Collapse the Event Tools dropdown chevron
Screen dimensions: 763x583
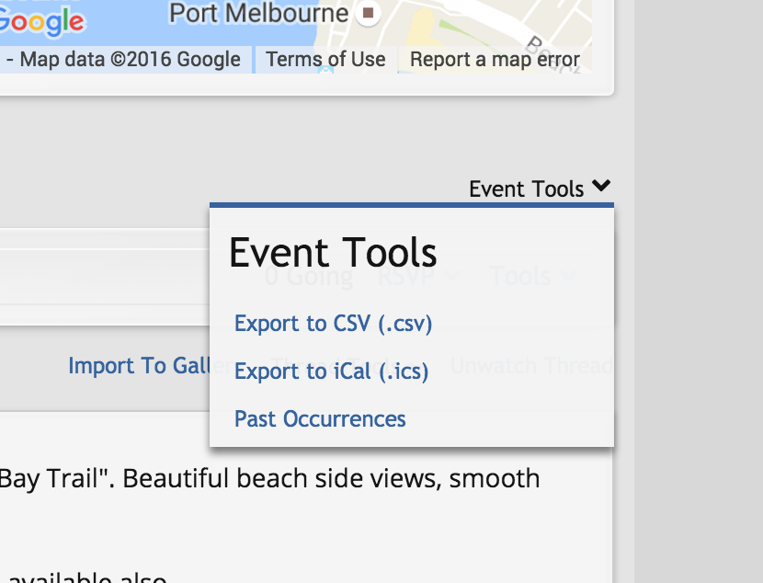tap(601, 186)
